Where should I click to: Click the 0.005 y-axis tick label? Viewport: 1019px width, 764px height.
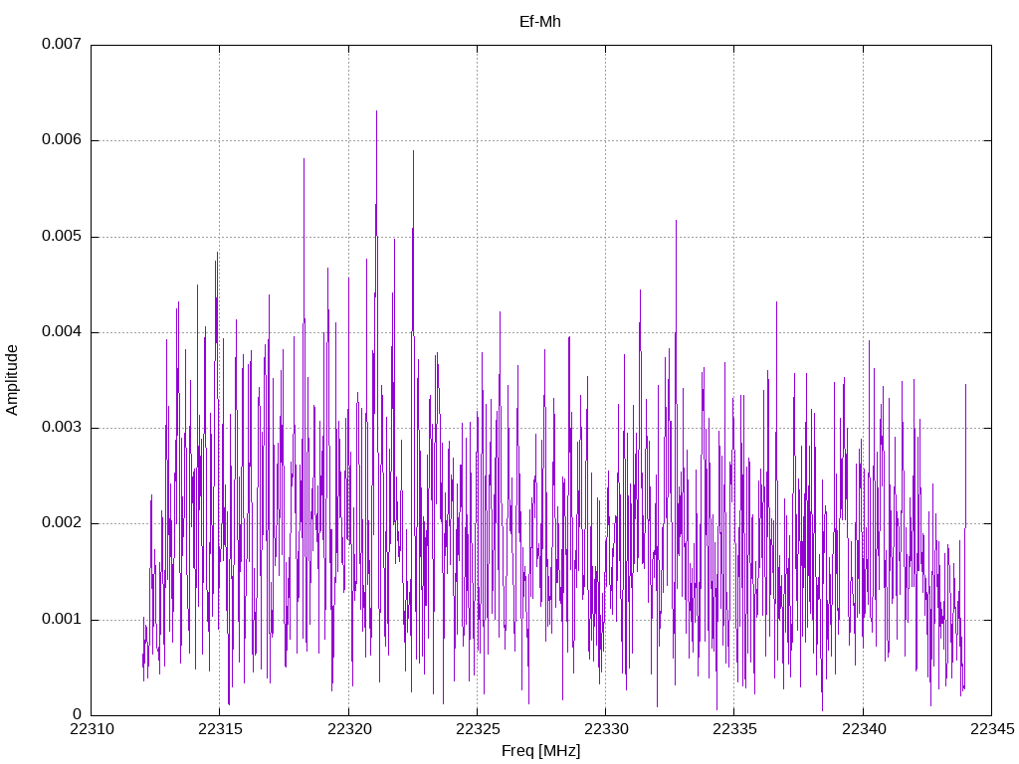(x=62, y=236)
